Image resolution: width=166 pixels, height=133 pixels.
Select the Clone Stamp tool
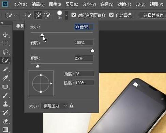pyautogui.click(x=5, y=104)
